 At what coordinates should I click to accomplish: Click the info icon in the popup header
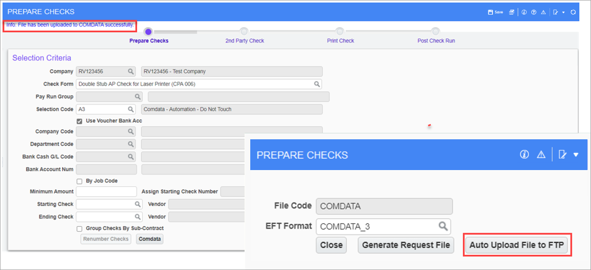tap(524, 154)
